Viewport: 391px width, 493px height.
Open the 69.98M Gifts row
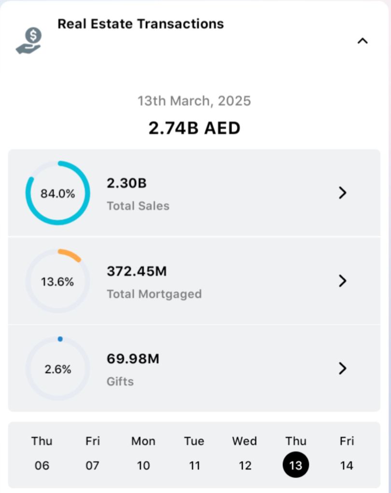click(x=193, y=369)
